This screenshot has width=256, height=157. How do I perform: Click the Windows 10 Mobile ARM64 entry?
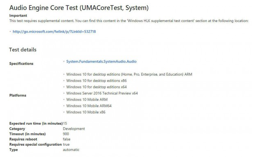tap(89, 106)
